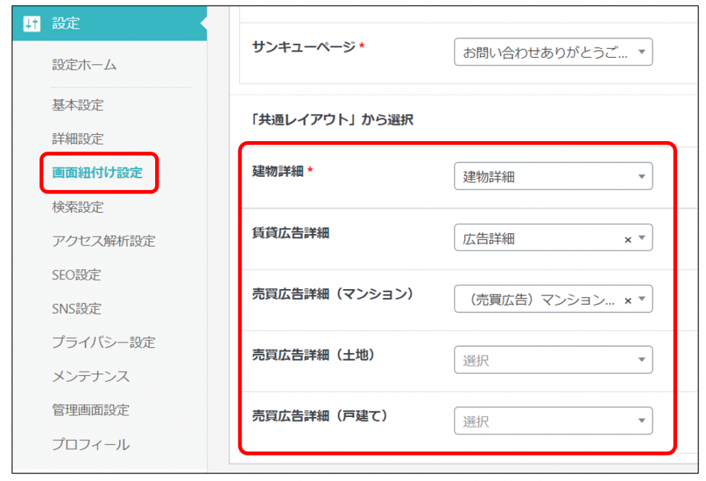Open the 建物詳細 dropdown
The image size is (706, 481).
pyautogui.click(x=552, y=177)
